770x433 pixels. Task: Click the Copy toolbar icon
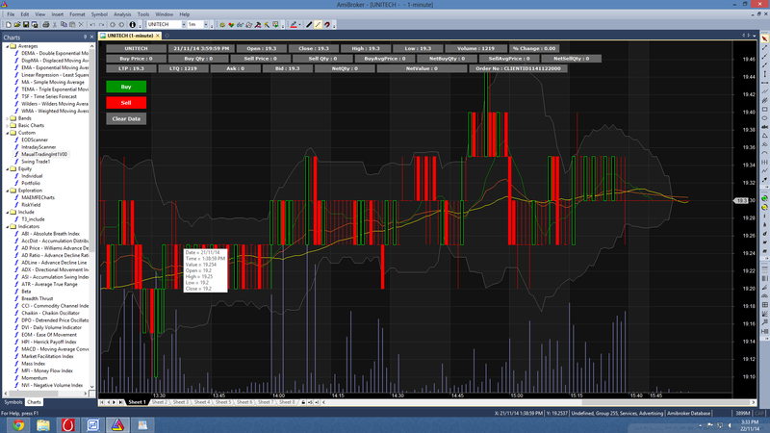(x=64, y=24)
